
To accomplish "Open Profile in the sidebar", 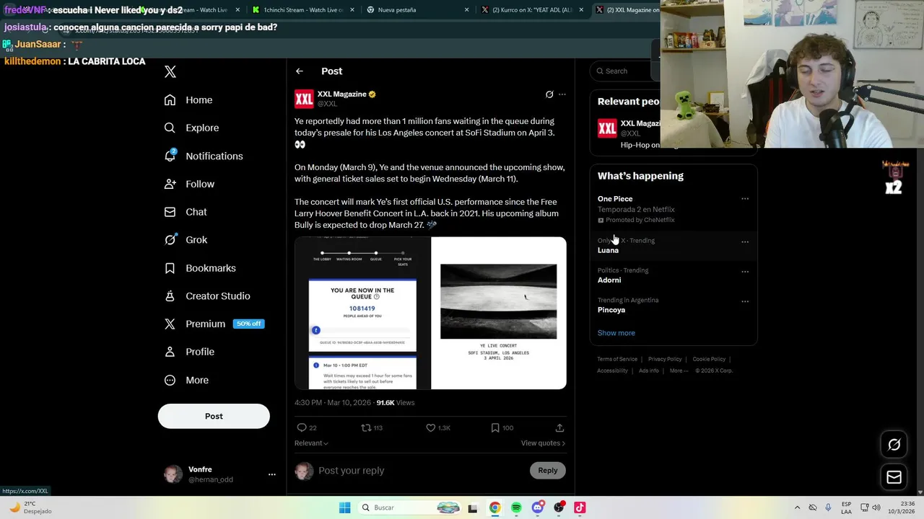I will pyautogui.click(x=189, y=352).
